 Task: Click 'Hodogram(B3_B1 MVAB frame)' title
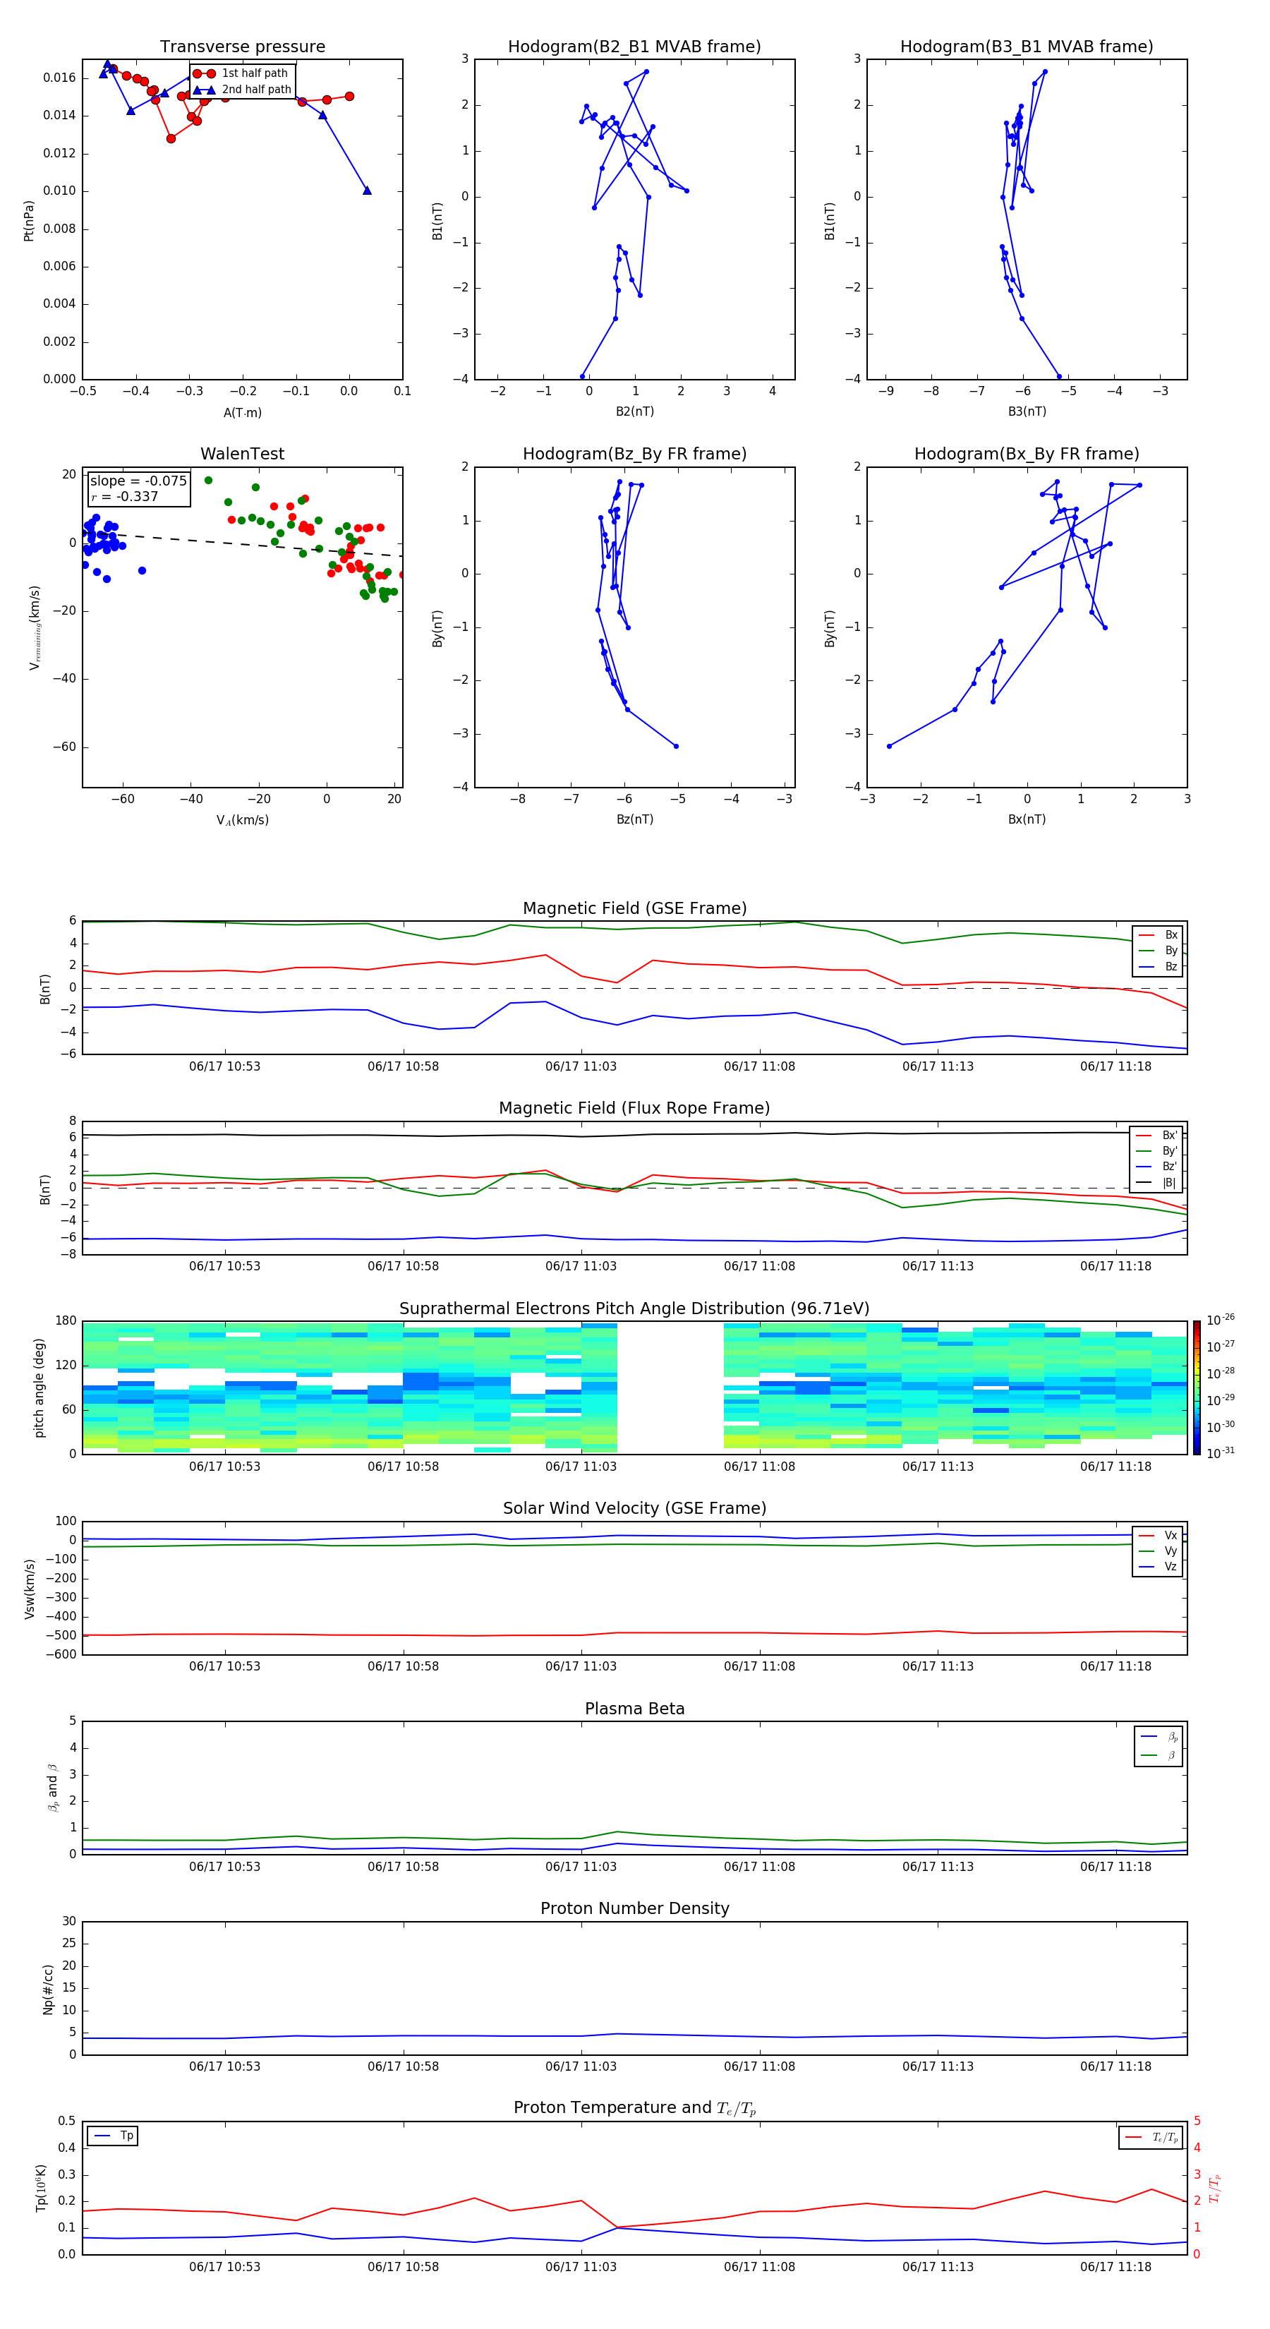pyautogui.click(x=1027, y=46)
